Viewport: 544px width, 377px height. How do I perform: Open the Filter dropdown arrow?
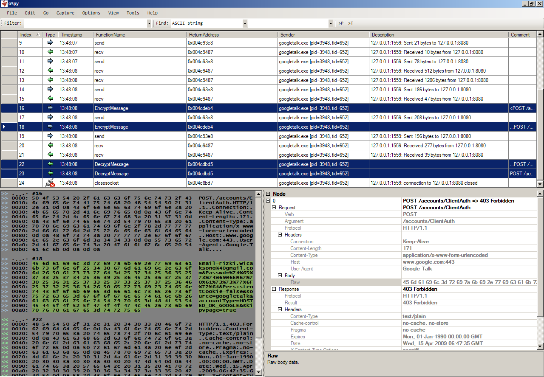pos(149,23)
